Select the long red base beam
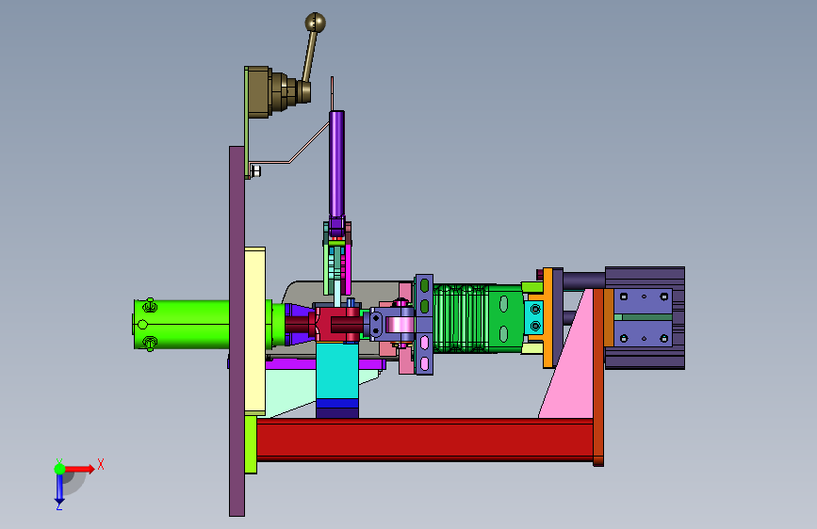Viewport: 817px width, 529px height. click(x=425, y=439)
